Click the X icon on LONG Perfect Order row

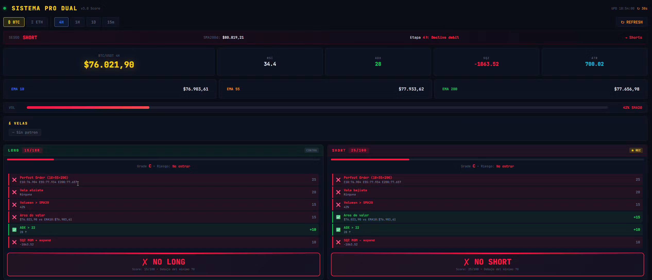14,180
